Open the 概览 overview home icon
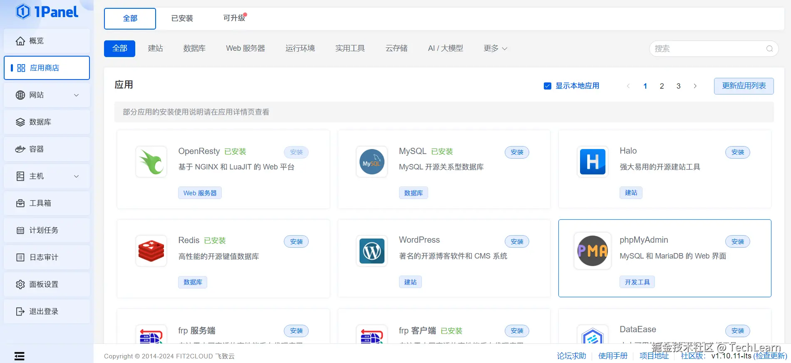Viewport: 791px width, 363px height. tap(20, 41)
